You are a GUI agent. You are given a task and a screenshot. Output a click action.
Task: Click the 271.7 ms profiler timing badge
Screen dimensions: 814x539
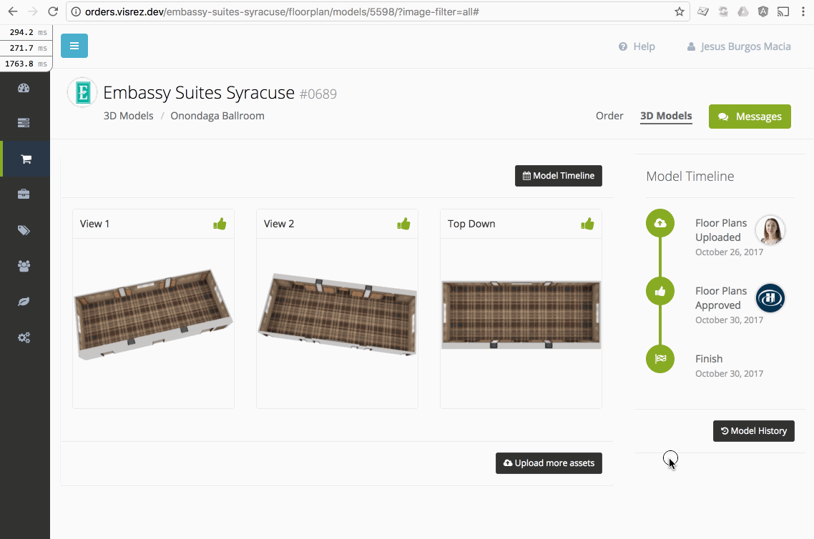pos(26,48)
